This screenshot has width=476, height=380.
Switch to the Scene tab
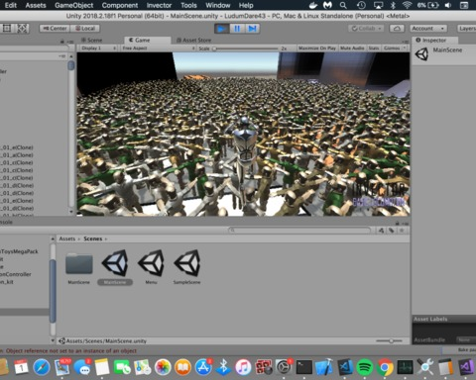91,40
